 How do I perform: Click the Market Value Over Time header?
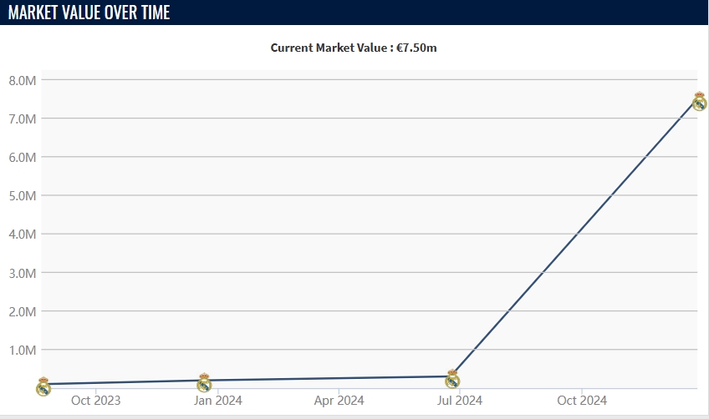click(x=89, y=13)
